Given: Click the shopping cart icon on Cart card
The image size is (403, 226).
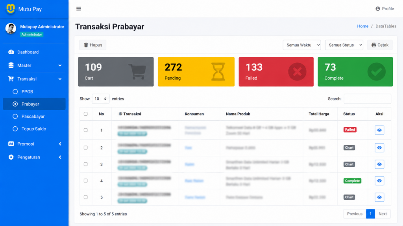Looking at the screenshot, I should click(x=137, y=72).
